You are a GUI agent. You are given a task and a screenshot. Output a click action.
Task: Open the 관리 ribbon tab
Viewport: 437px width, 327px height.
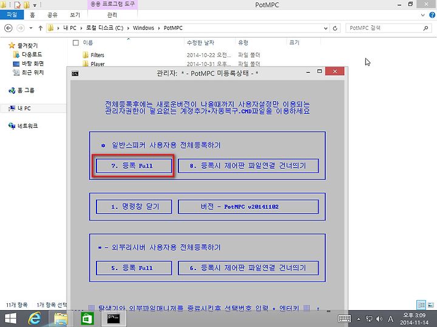click(x=112, y=15)
